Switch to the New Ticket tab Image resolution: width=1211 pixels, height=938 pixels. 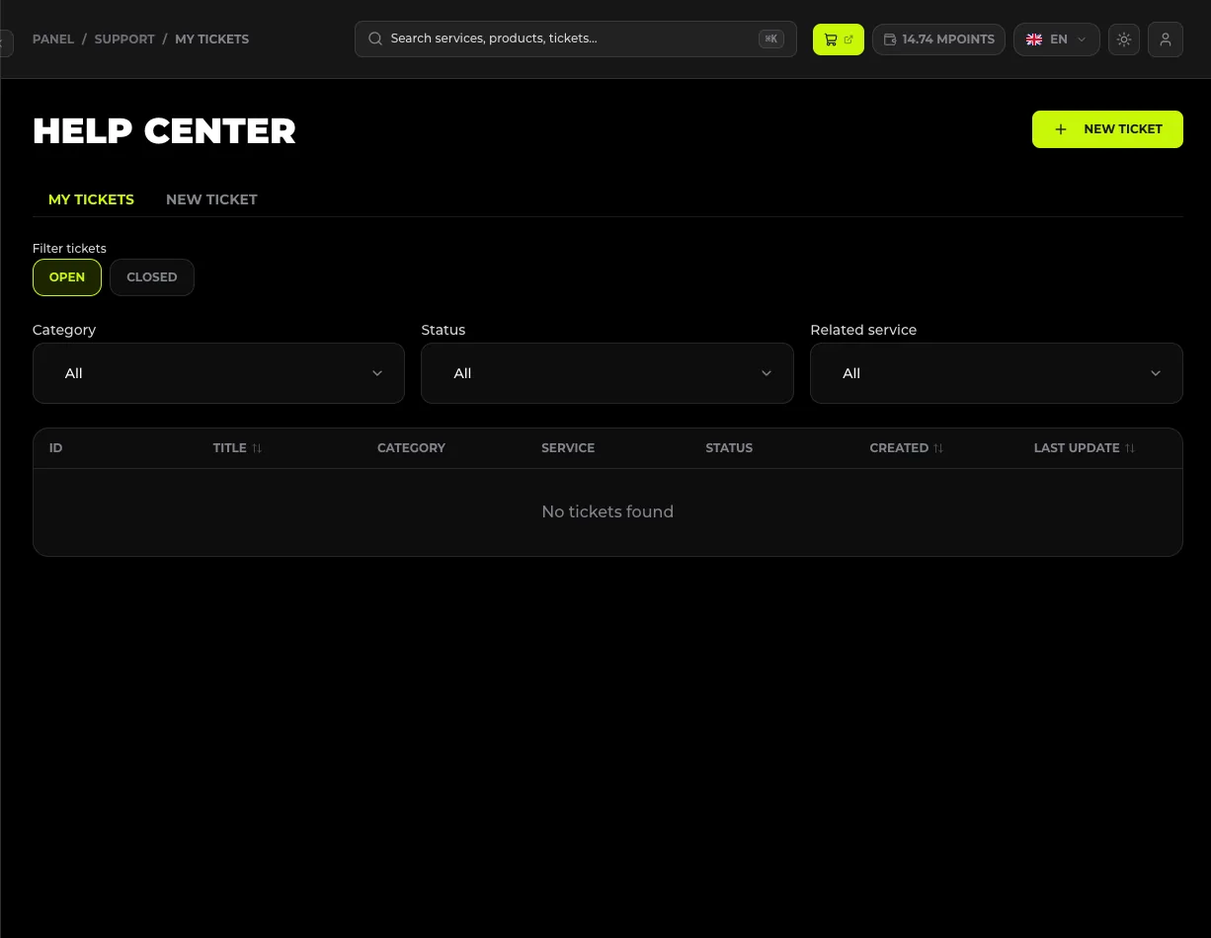tap(211, 199)
